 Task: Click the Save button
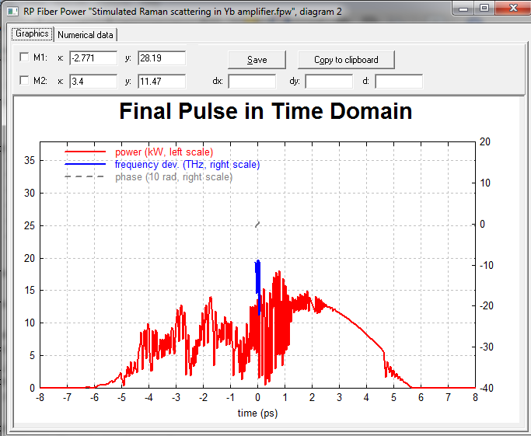257,60
